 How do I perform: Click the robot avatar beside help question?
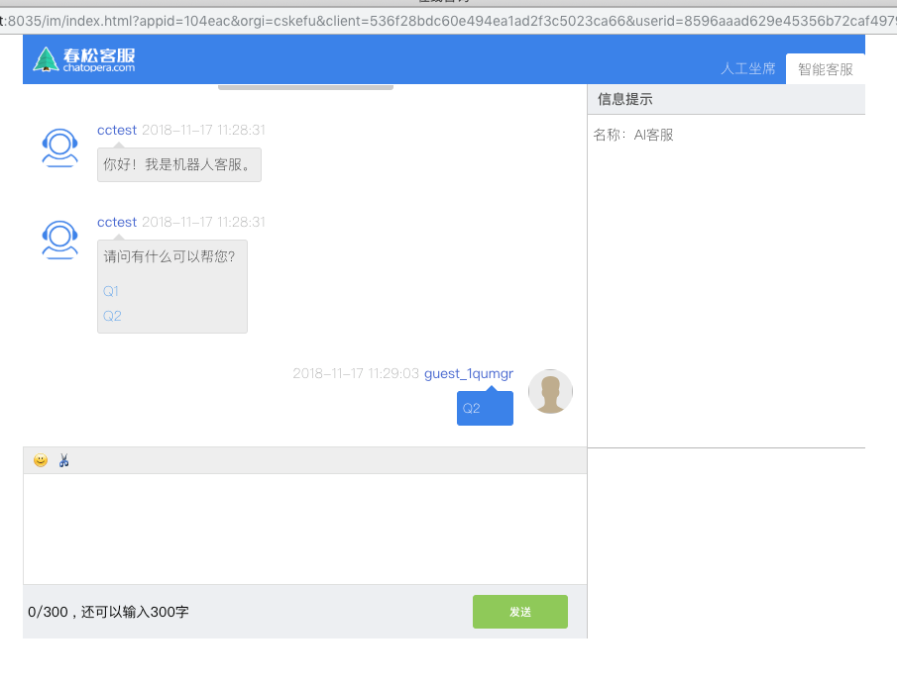[59, 240]
